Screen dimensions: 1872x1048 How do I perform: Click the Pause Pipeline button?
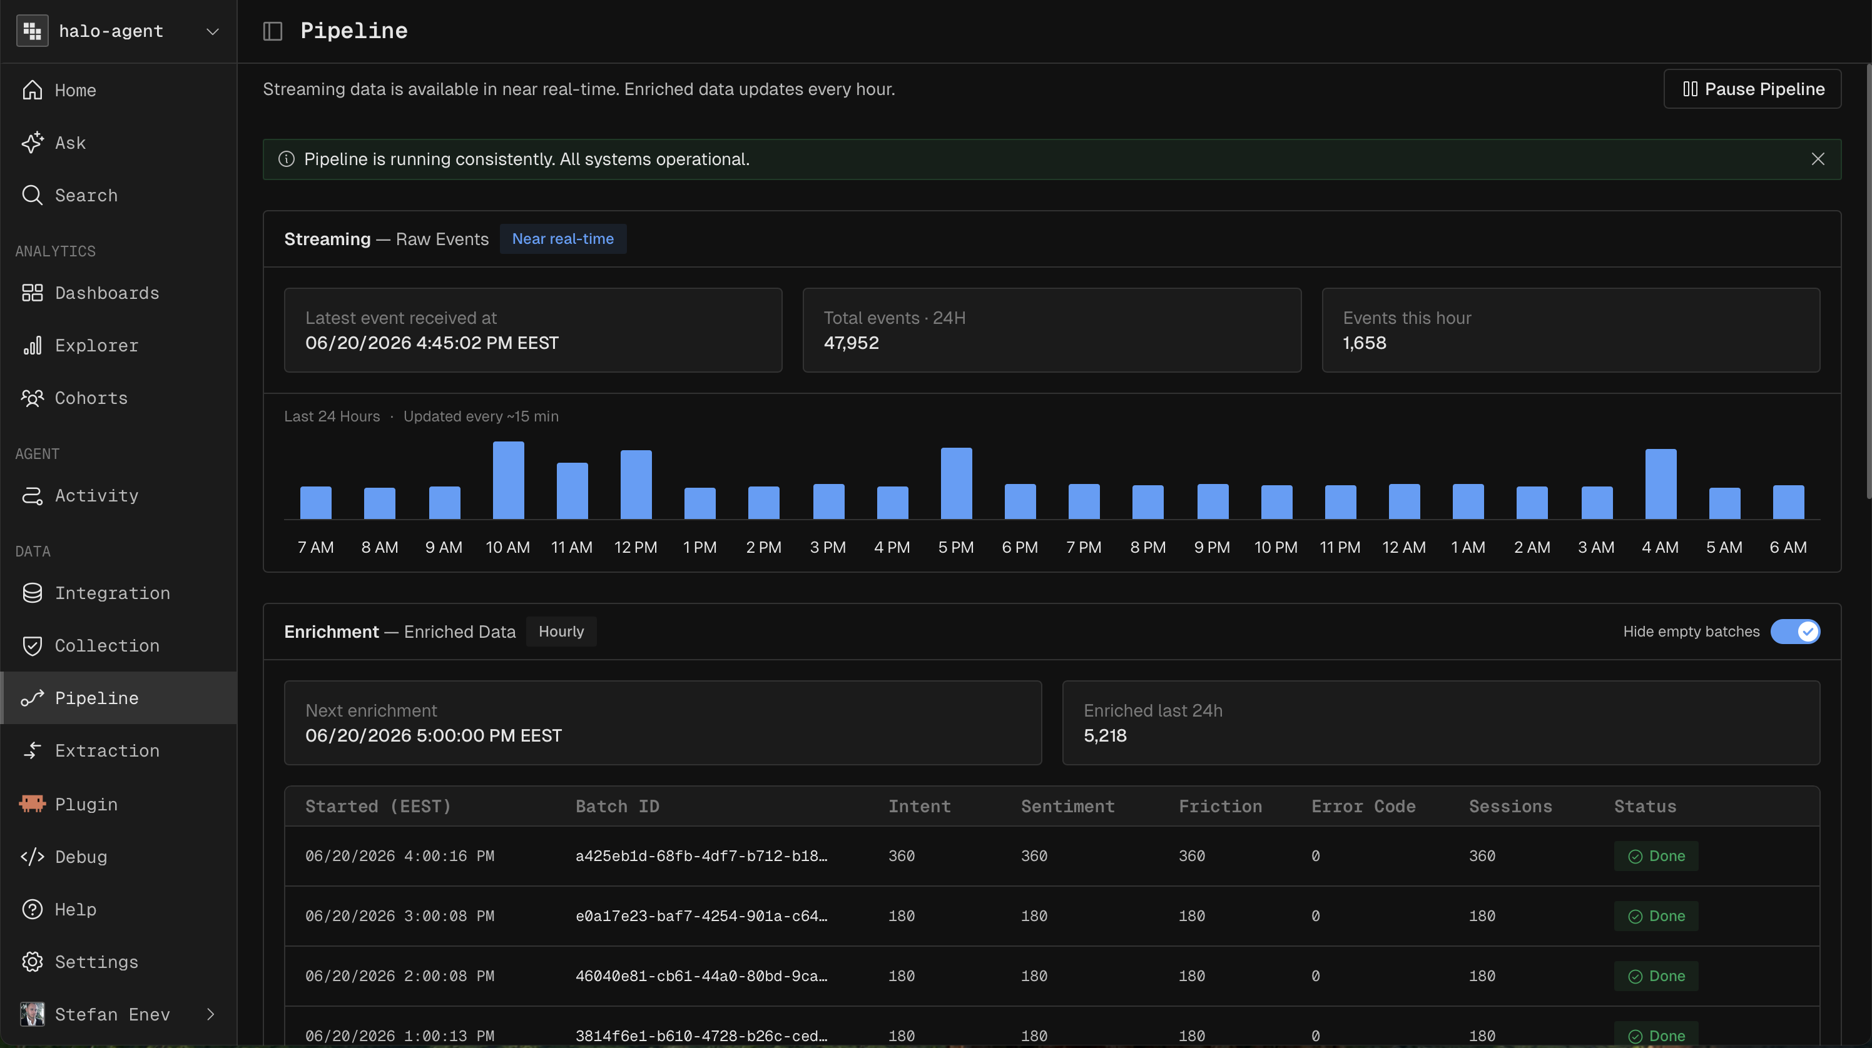[1752, 89]
